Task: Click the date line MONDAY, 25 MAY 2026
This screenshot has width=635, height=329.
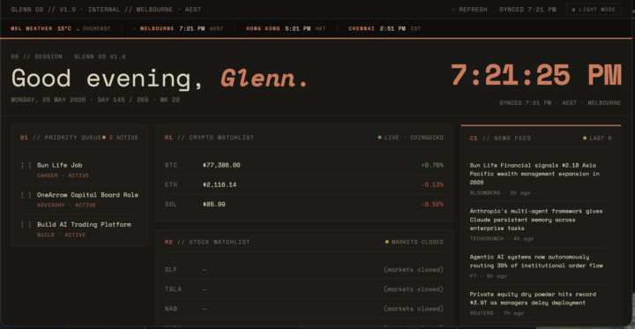Action: coord(49,100)
